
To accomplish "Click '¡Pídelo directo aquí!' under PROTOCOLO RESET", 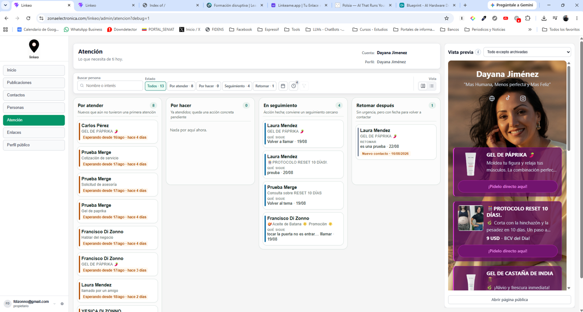I will (x=507, y=251).
